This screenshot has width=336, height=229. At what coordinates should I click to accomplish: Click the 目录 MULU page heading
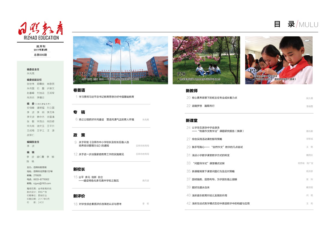[296, 24]
